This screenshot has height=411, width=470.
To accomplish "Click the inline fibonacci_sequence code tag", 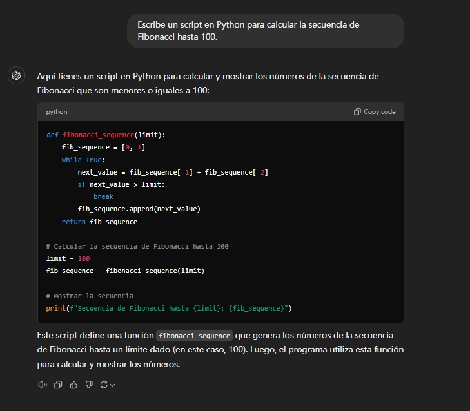I will [195, 336].
